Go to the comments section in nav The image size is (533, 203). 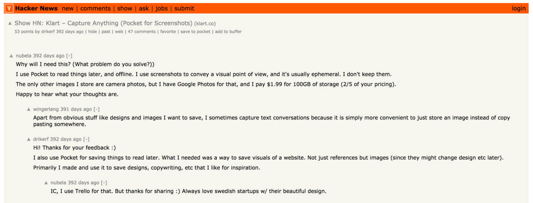95,8
